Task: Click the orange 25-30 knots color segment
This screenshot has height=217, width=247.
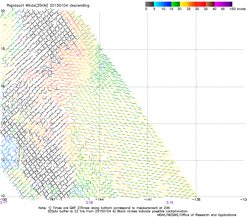Action: click(193, 4)
